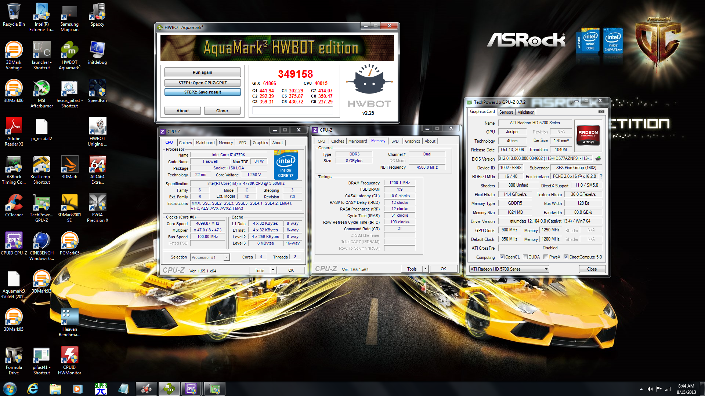
Task: Open Samsung Magician desktop shortcut
Action: [x=69, y=17]
